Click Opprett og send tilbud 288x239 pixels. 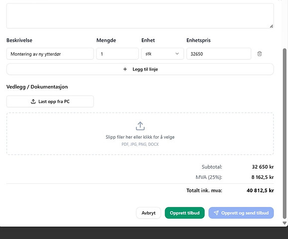coord(241,213)
